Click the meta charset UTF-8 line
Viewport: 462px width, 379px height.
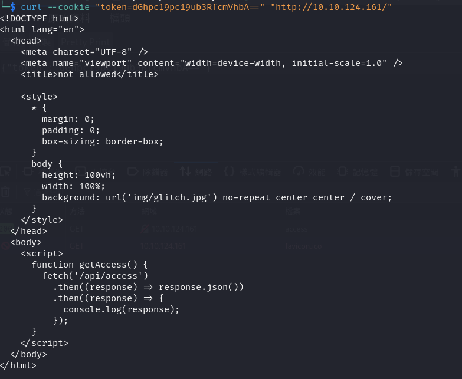coord(84,52)
